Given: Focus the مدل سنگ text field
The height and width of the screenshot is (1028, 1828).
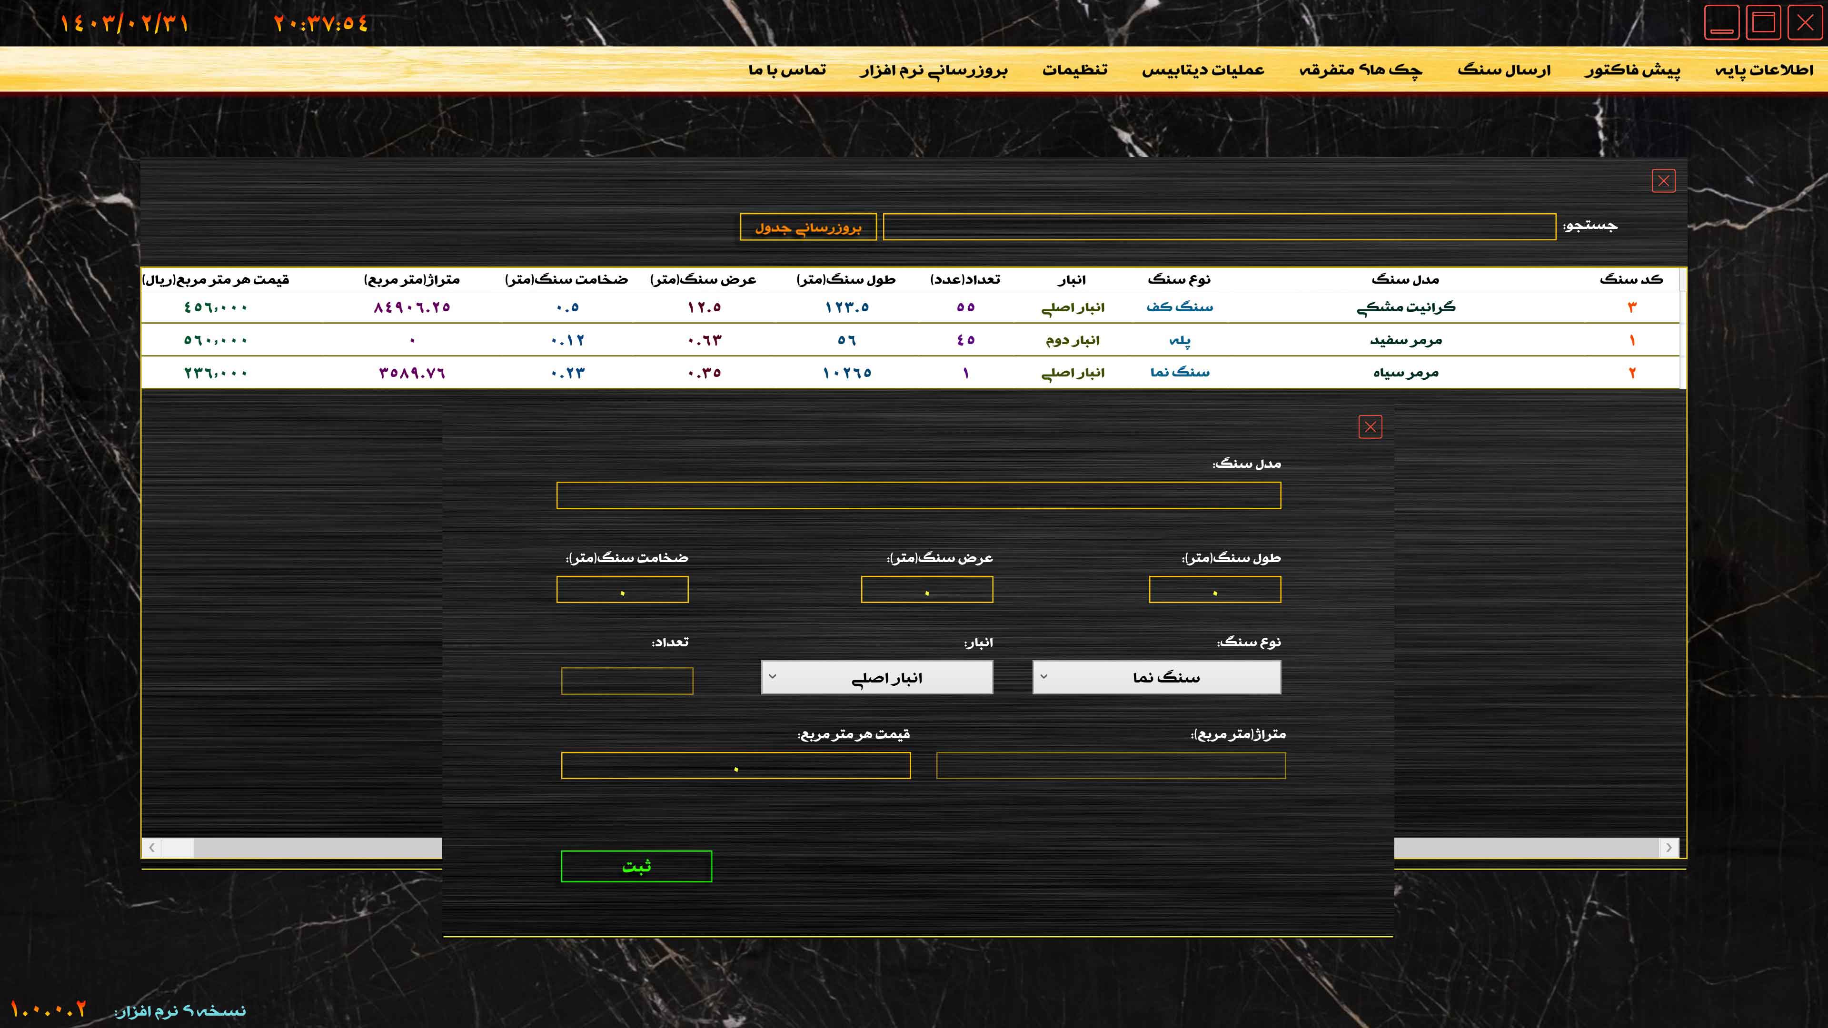Looking at the screenshot, I should (918, 495).
